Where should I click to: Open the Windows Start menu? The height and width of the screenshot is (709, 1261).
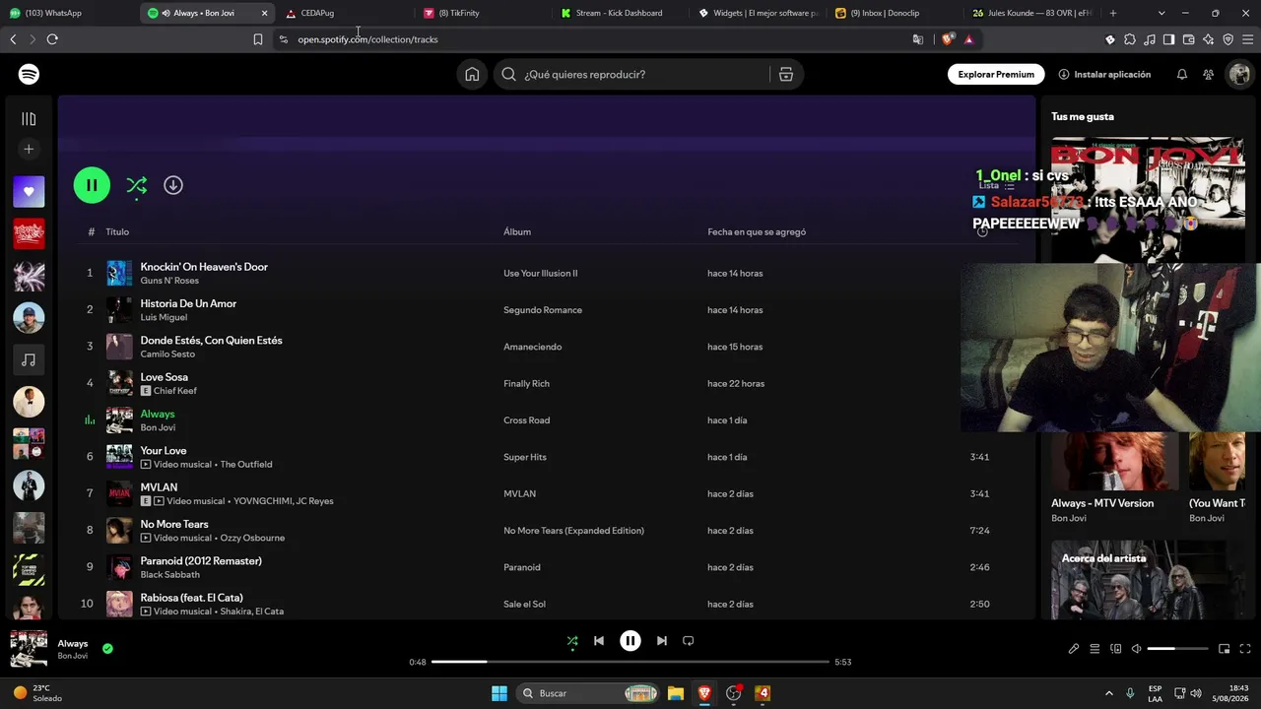click(x=499, y=693)
